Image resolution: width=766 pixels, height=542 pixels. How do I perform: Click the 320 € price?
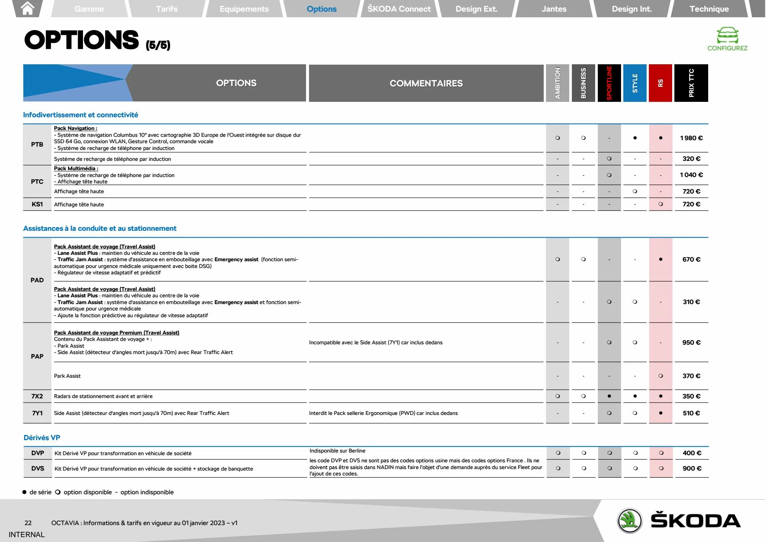[691, 159]
